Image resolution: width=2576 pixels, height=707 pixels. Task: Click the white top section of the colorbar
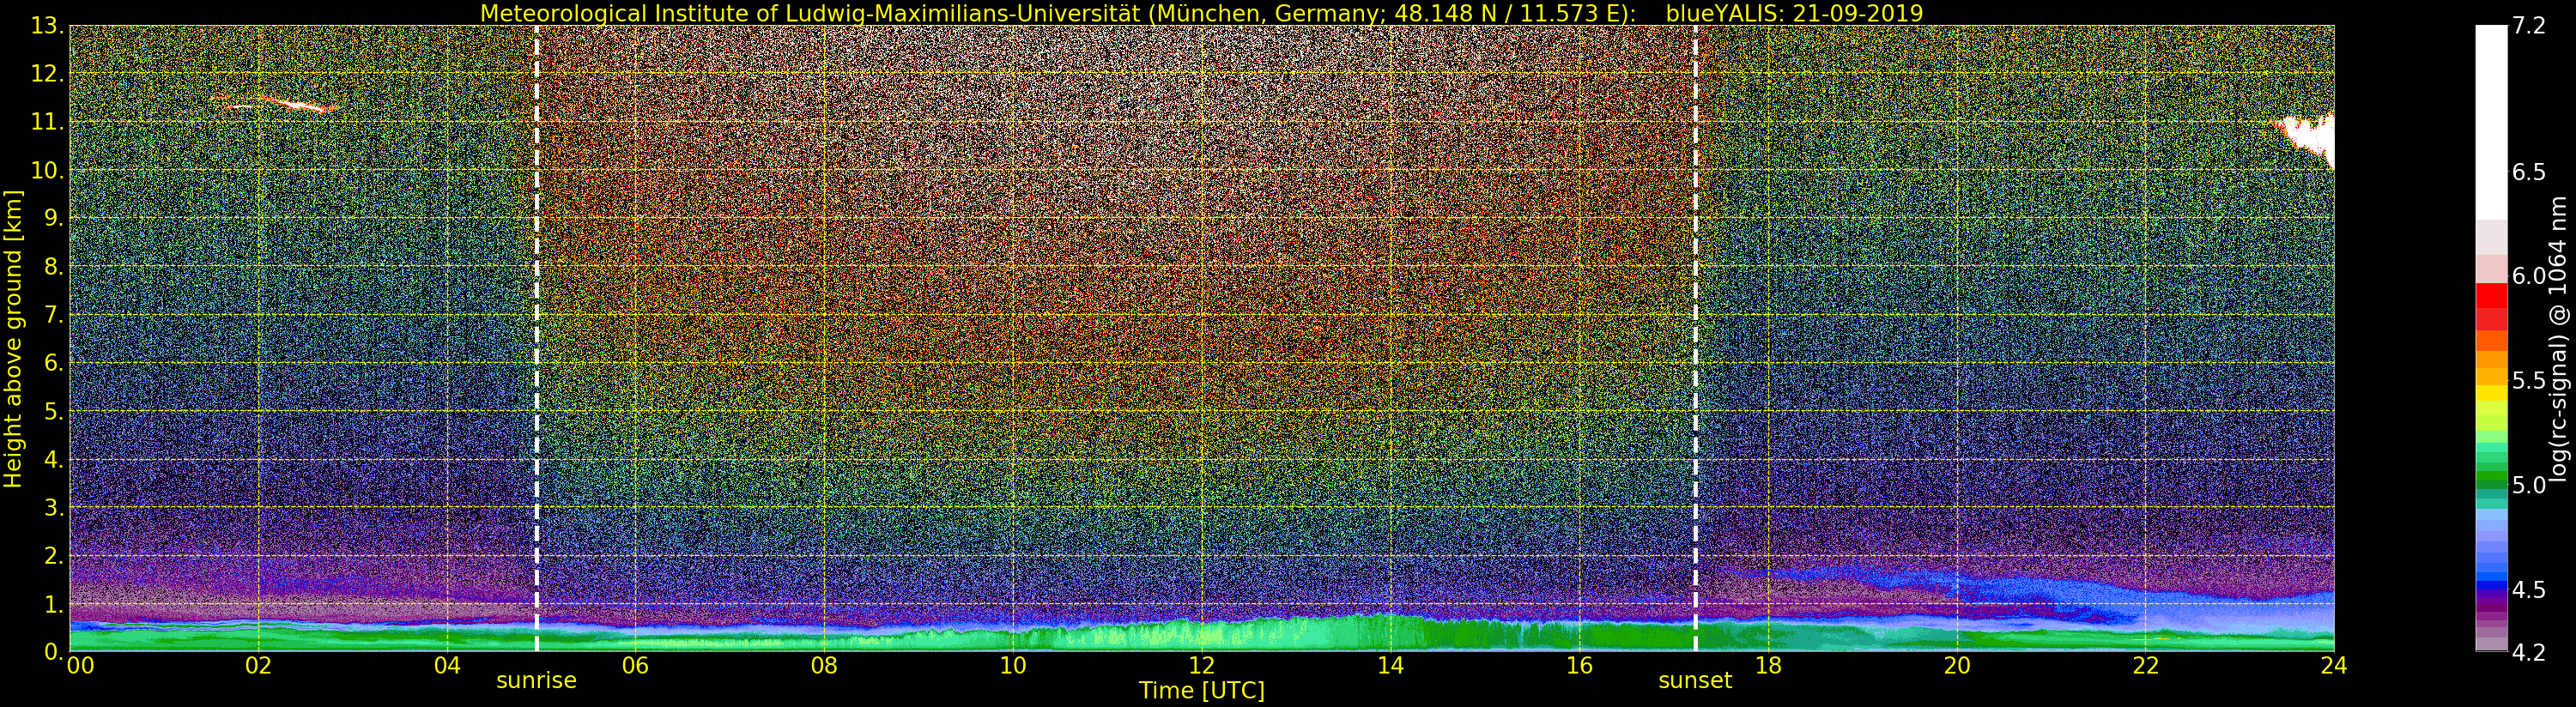pos(2491,122)
